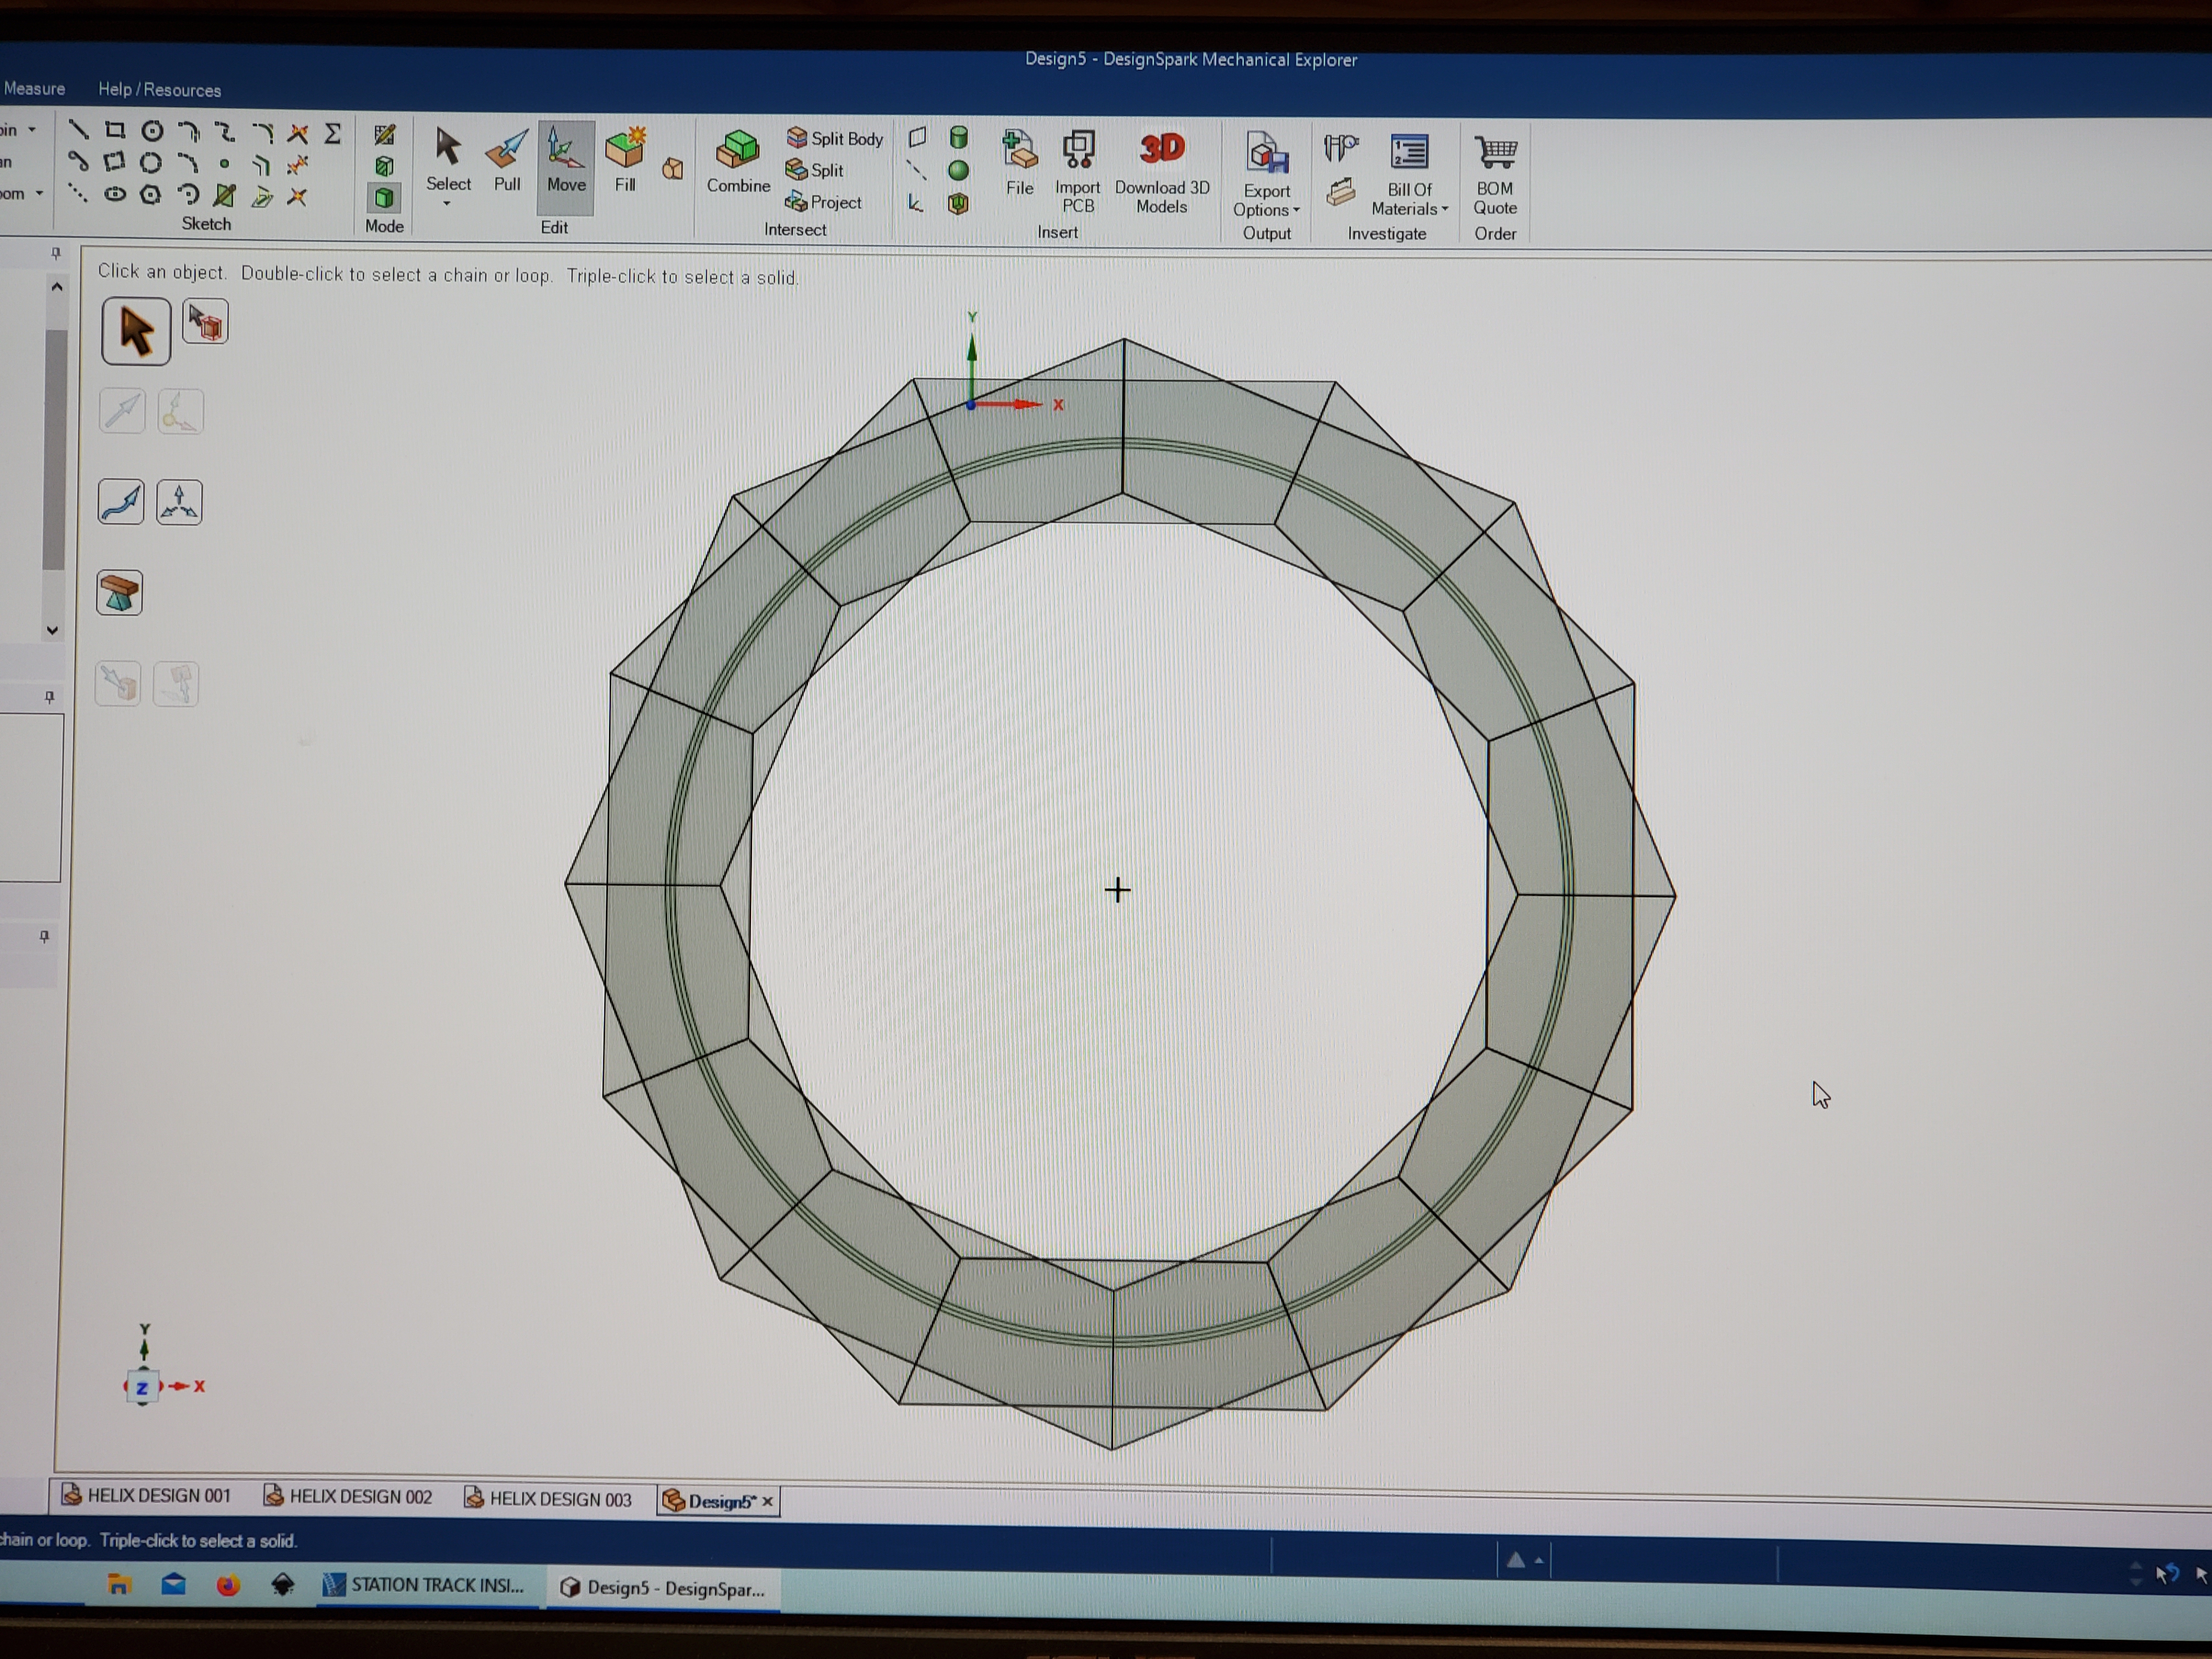Click Import PCB

coord(1078,172)
